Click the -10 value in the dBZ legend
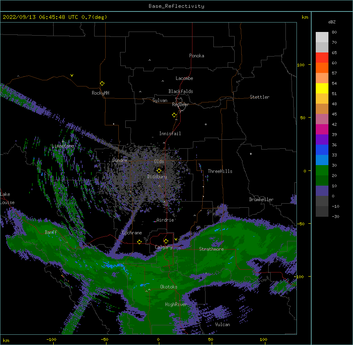 click(335, 206)
